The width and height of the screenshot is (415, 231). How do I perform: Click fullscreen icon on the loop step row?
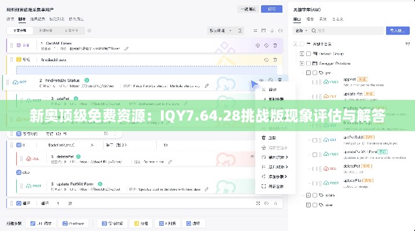(258, 203)
